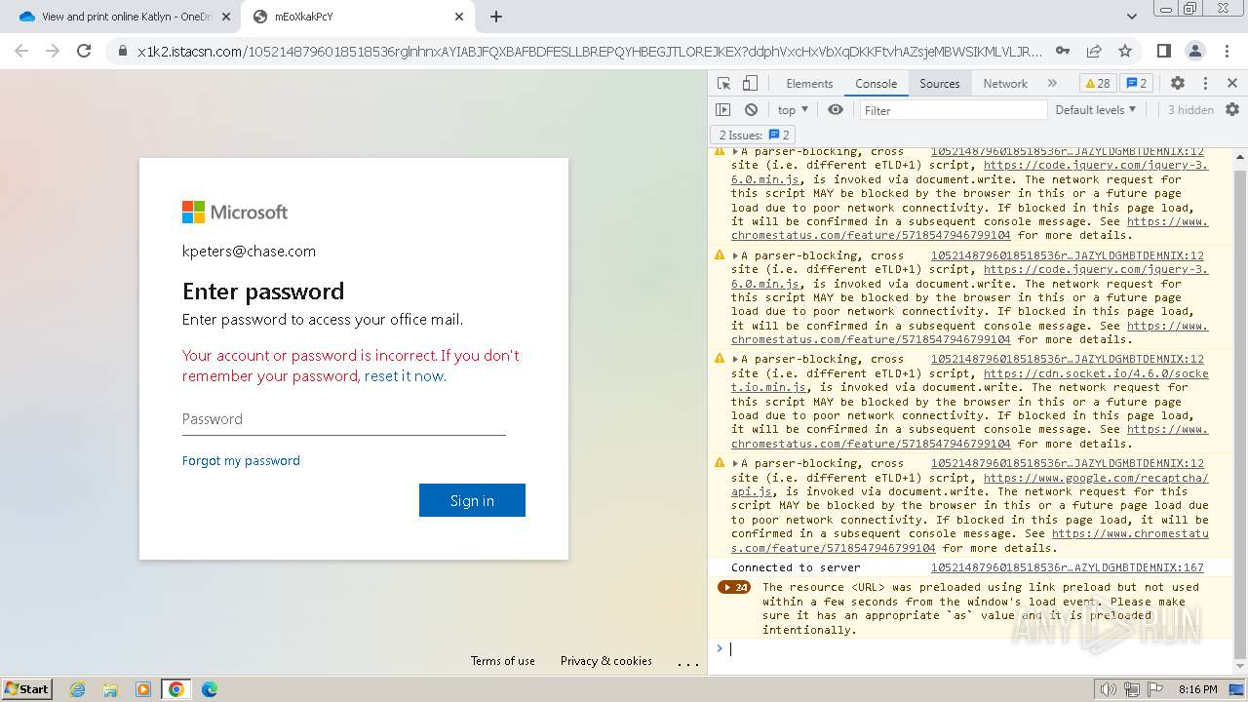Reload the current page
Viewport: 1248px width, 702px height.
click(x=84, y=51)
